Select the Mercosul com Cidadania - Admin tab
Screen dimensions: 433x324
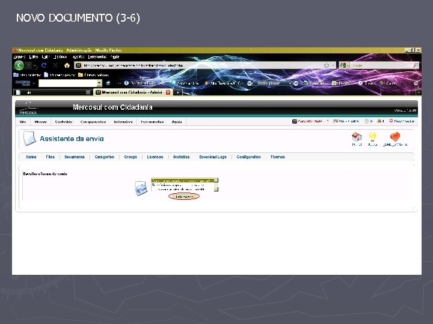pos(132,92)
